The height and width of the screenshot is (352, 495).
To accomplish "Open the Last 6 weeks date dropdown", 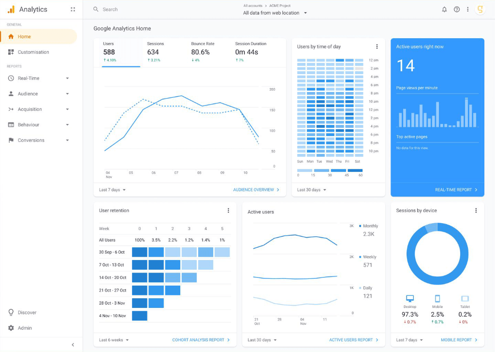I will tap(114, 340).
